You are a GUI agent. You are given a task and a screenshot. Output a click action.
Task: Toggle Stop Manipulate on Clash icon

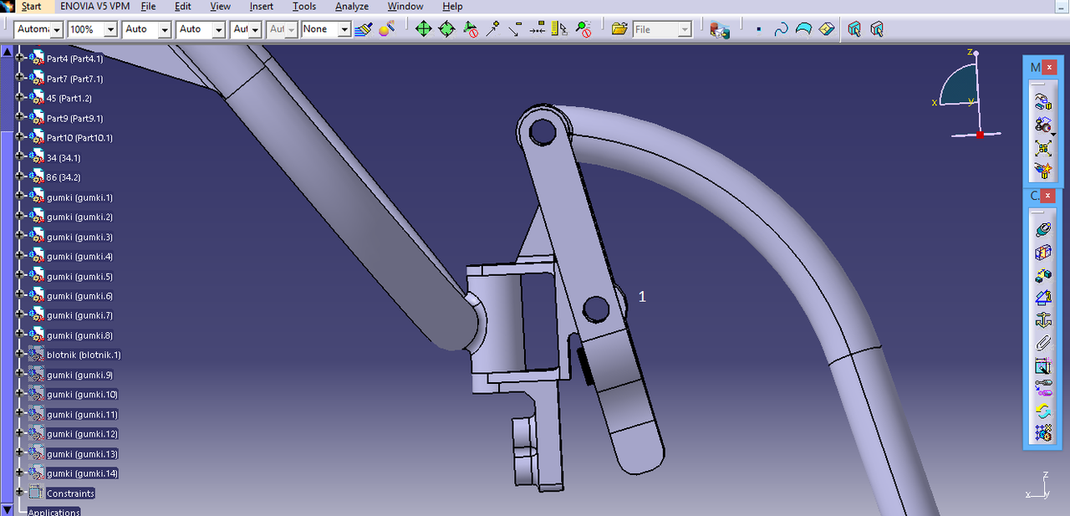(1042, 171)
